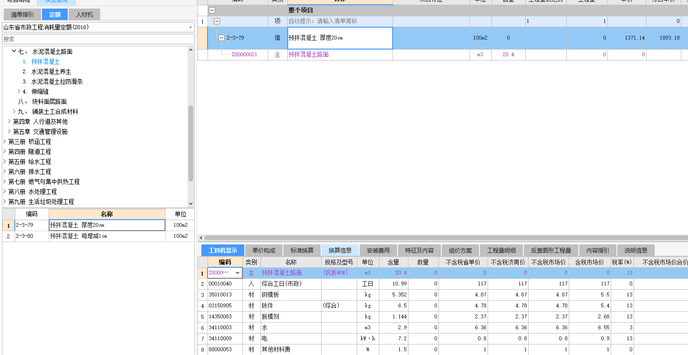Select 第九册 生活垃圾处理工程

pyautogui.click(x=41, y=202)
